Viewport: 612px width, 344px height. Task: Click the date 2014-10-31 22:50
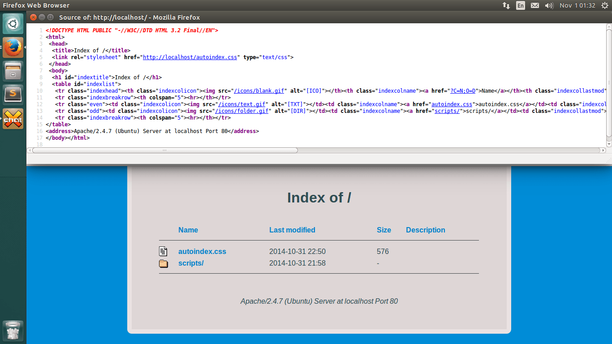(x=297, y=251)
